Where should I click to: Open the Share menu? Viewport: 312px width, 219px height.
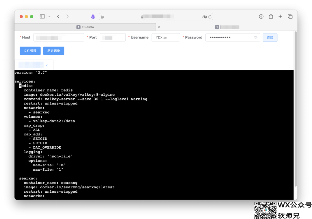(271, 16)
